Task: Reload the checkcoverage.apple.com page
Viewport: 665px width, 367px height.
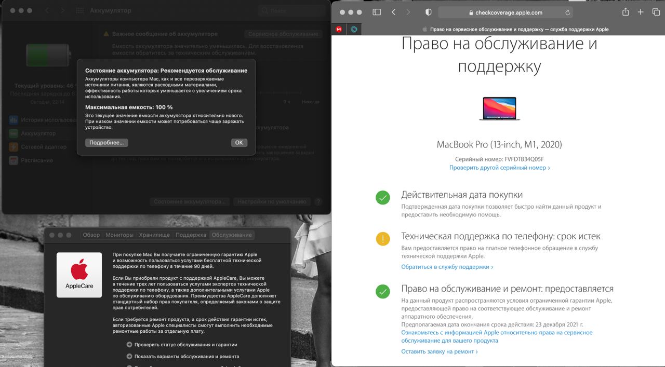Action: click(x=567, y=12)
